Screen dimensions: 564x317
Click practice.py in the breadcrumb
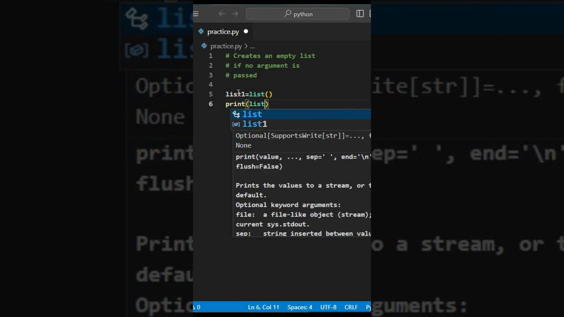pyautogui.click(x=226, y=46)
